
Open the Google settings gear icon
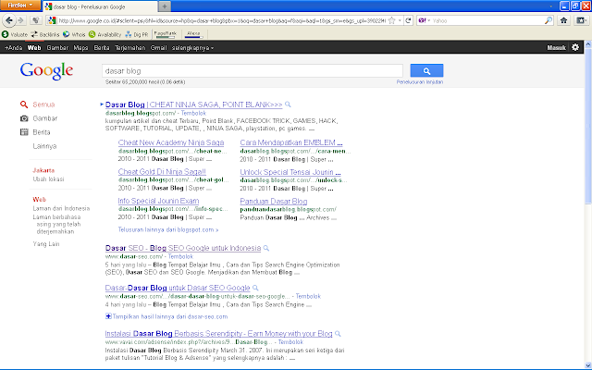[x=575, y=47]
